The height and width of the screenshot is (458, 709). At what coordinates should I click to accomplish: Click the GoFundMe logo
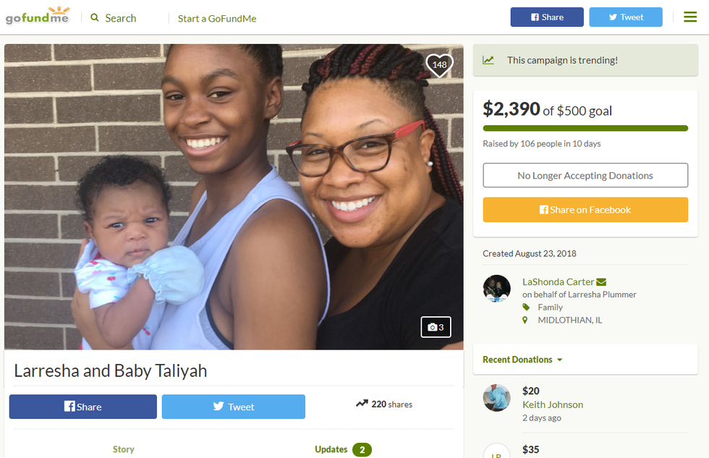pos(38,16)
